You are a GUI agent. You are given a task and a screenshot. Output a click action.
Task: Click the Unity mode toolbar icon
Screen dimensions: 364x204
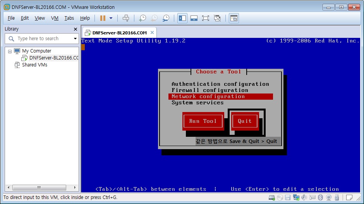point(217,18)
